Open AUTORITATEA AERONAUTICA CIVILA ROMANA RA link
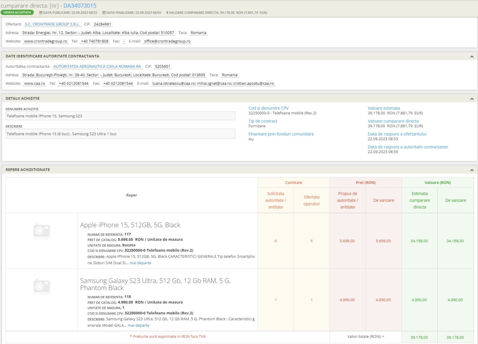 click(97, 67)
